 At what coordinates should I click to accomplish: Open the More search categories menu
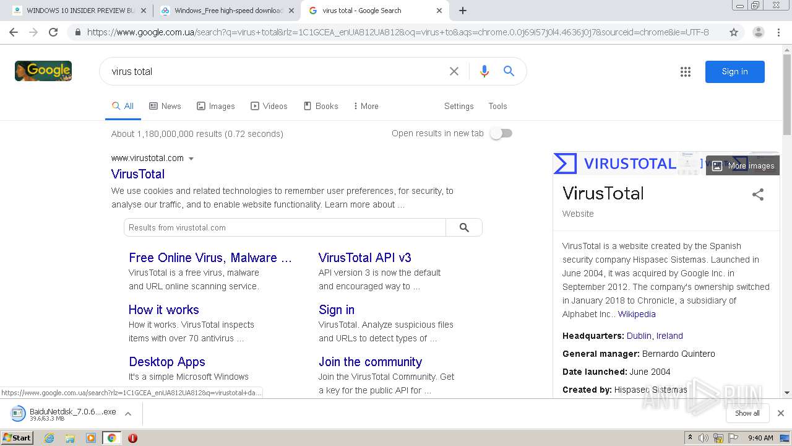point(366,106)
